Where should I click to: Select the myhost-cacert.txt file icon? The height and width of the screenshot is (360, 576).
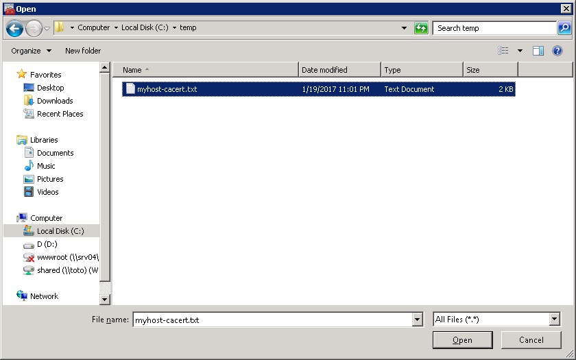(x=130, y=89)
